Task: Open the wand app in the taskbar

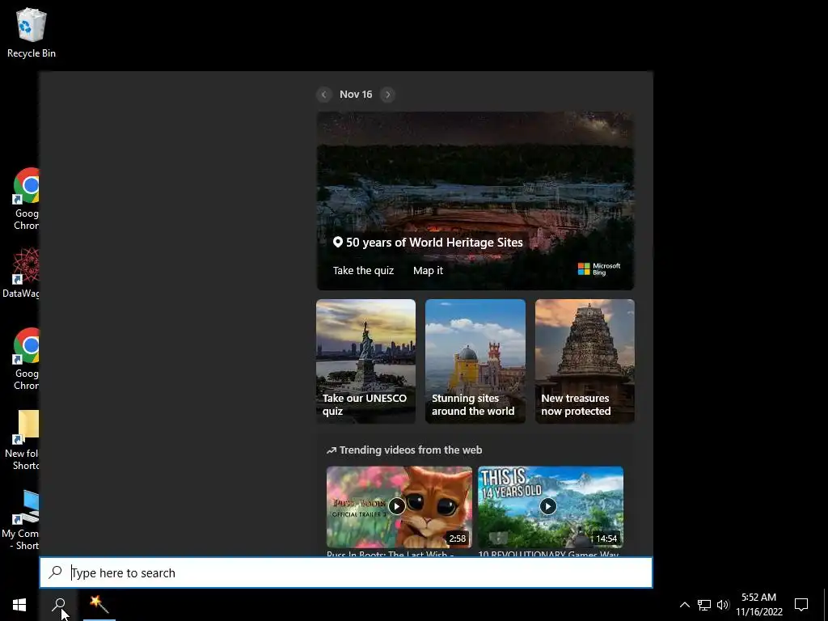Action: [99, 605]
